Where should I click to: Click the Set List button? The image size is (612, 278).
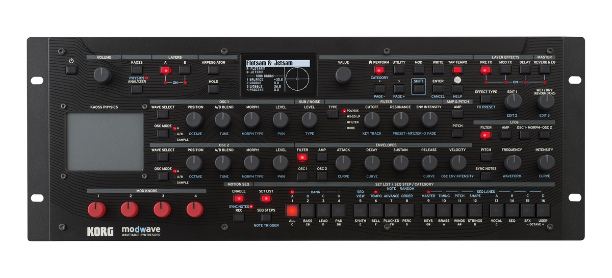(266, 198)
